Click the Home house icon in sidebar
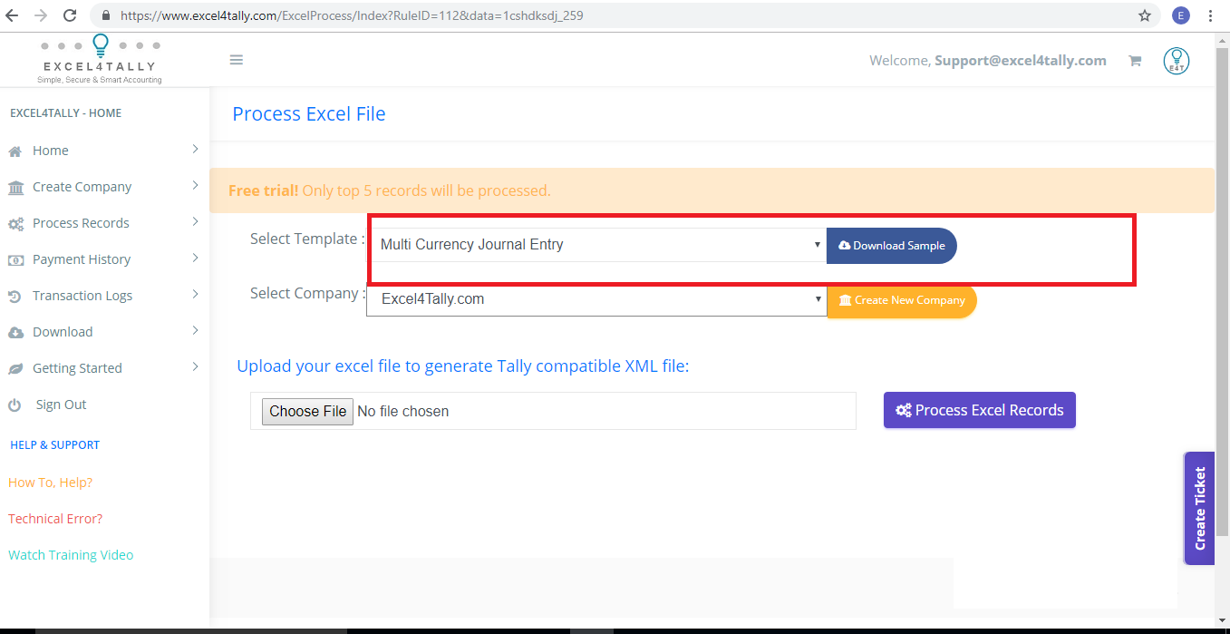The height and width of the screenshot is (634, 1230). (15, 151)
